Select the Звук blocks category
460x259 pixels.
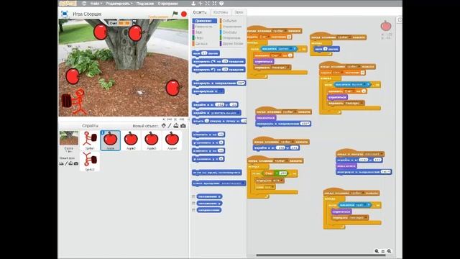pos(204,32)
